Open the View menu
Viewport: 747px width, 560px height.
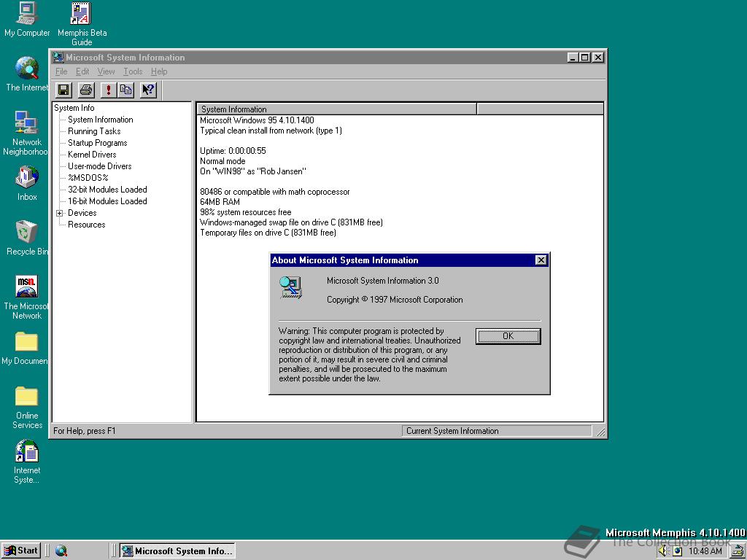tap(106, 71)
